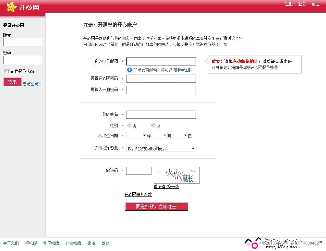Select the 男 gender radio button
Image resolution: width=326 pixels, height=251 pixels.
pos(129,125)
